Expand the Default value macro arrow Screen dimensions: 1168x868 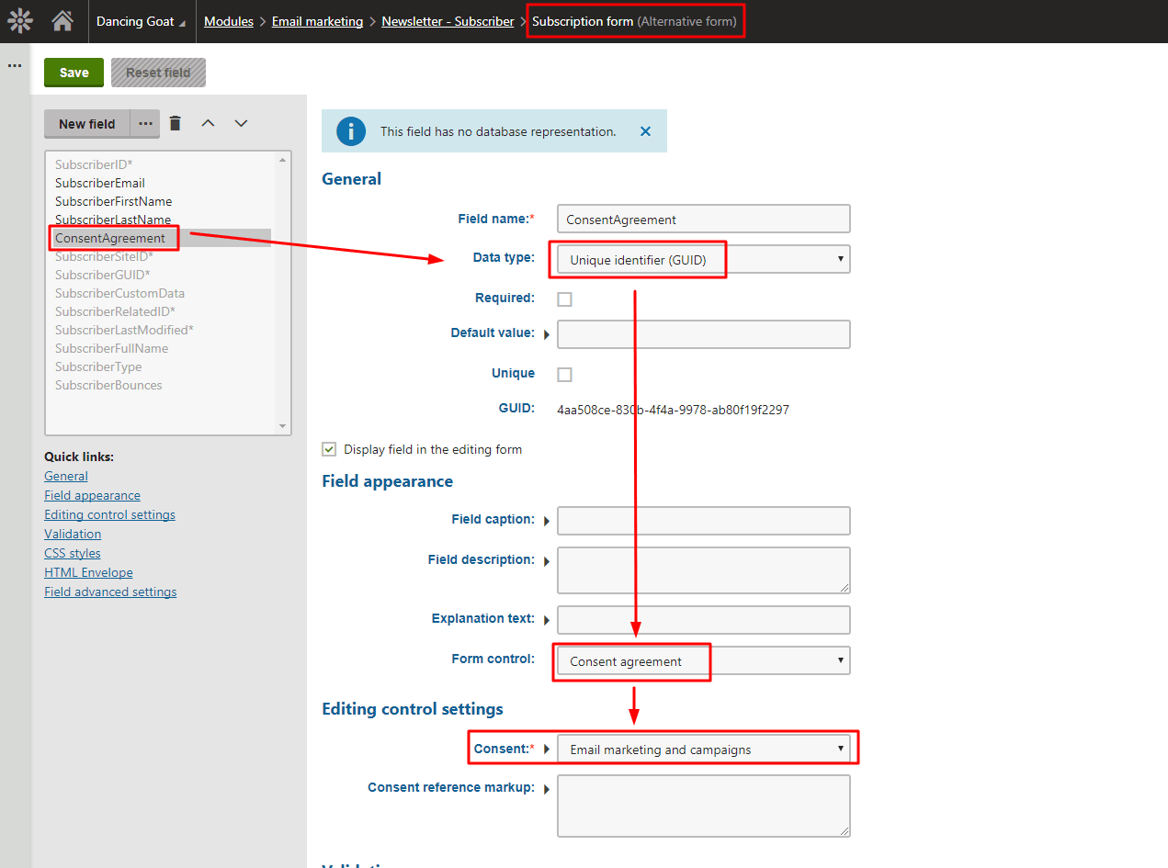point(547,334)
